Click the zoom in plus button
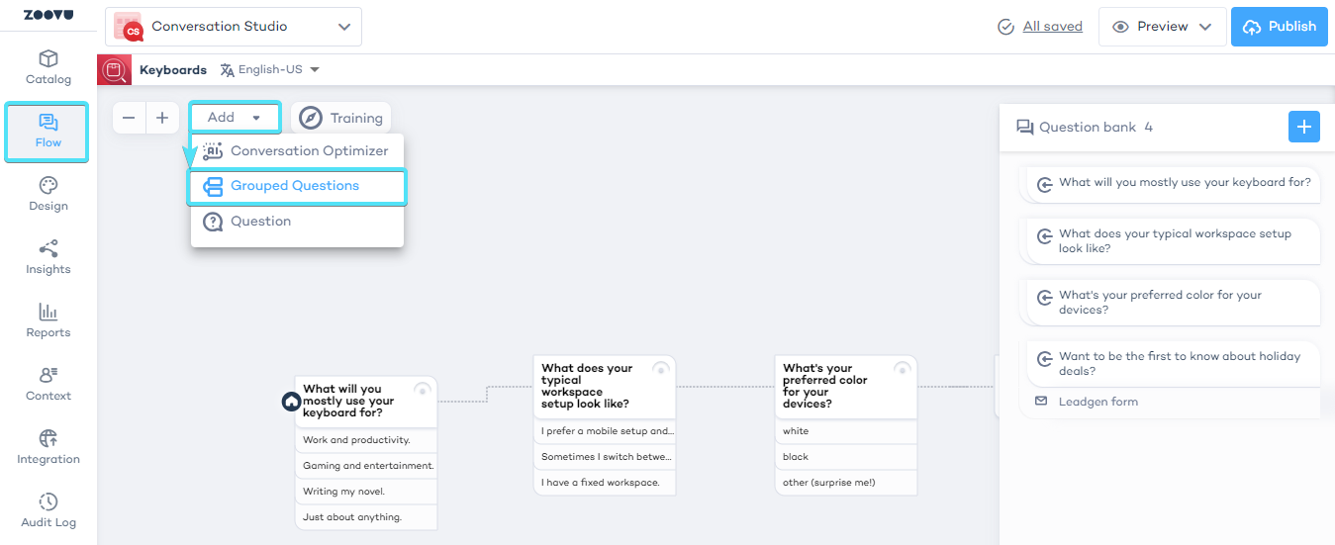The height and width of the screenshot is (545, 1335). click(162, 118)
